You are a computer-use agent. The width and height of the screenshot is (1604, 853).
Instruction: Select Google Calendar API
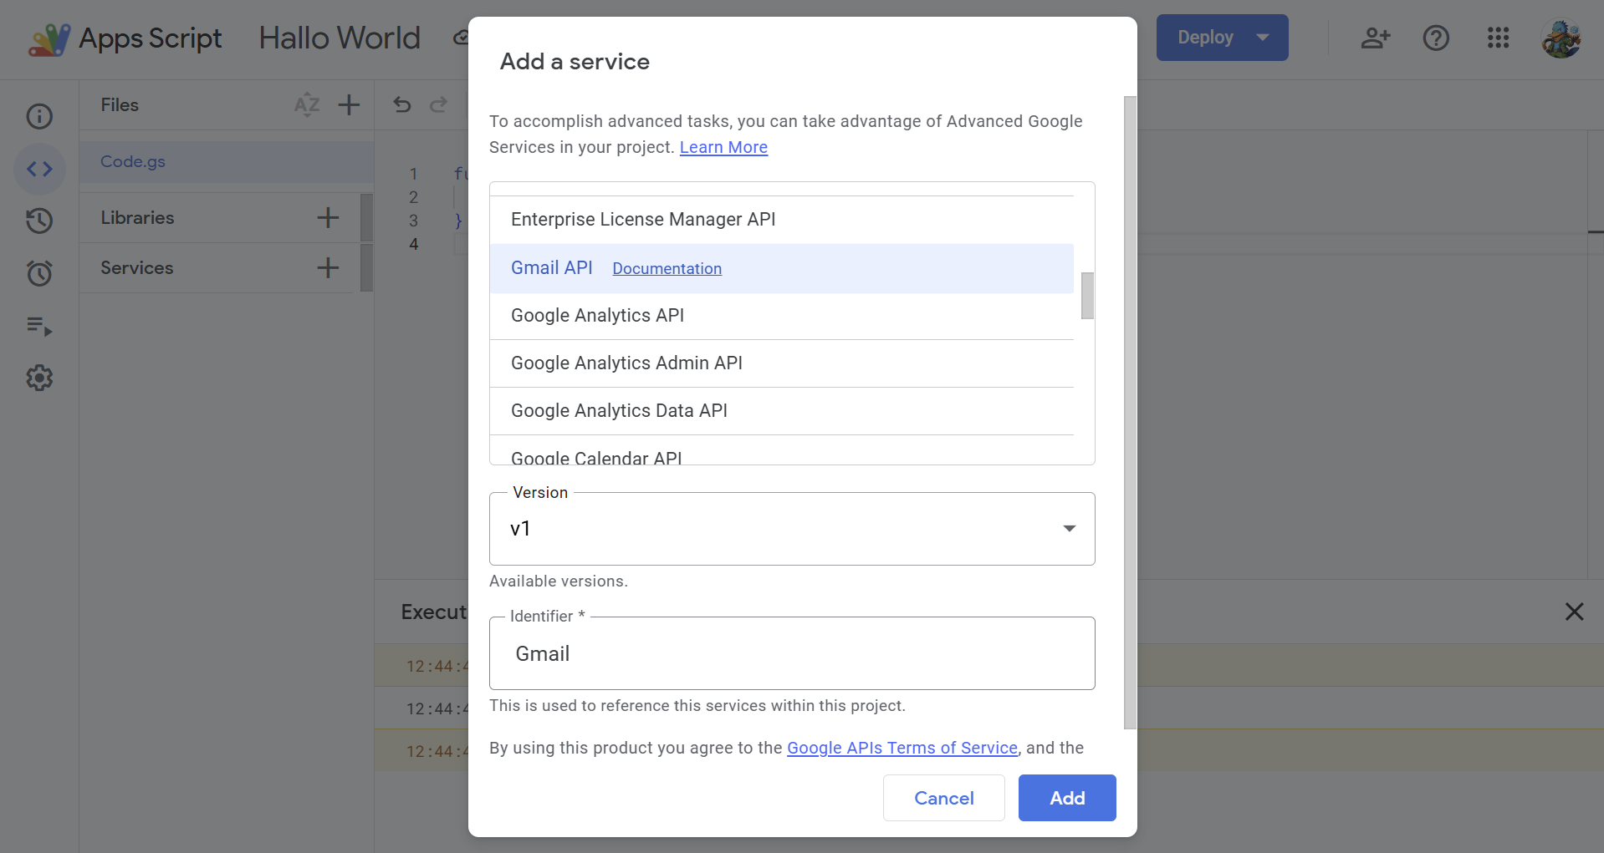coord(781,451)
